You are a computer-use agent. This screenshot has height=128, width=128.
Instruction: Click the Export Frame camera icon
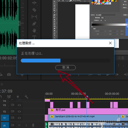9,74
